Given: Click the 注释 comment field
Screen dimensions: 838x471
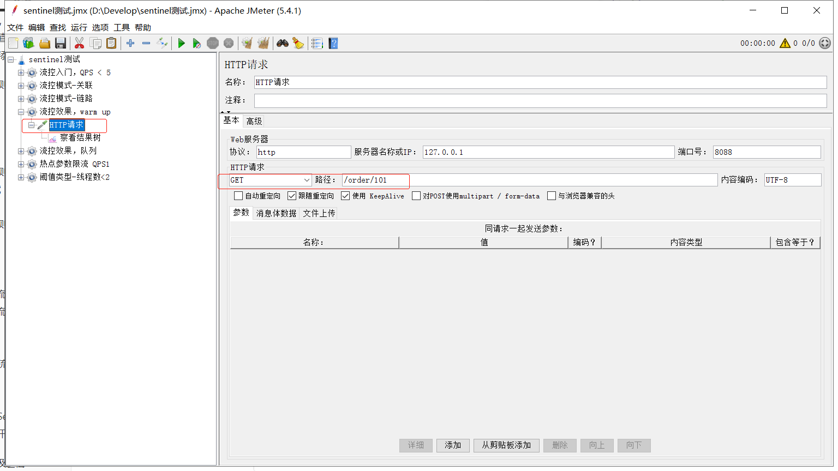Looking at the screenshot, I should [x=540, y=100].
